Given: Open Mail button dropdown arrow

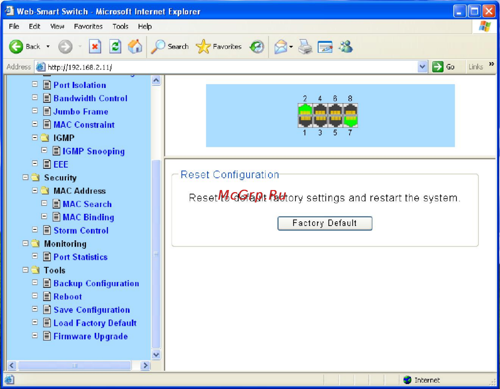Looking at the screenshot, I should [291, 47].
